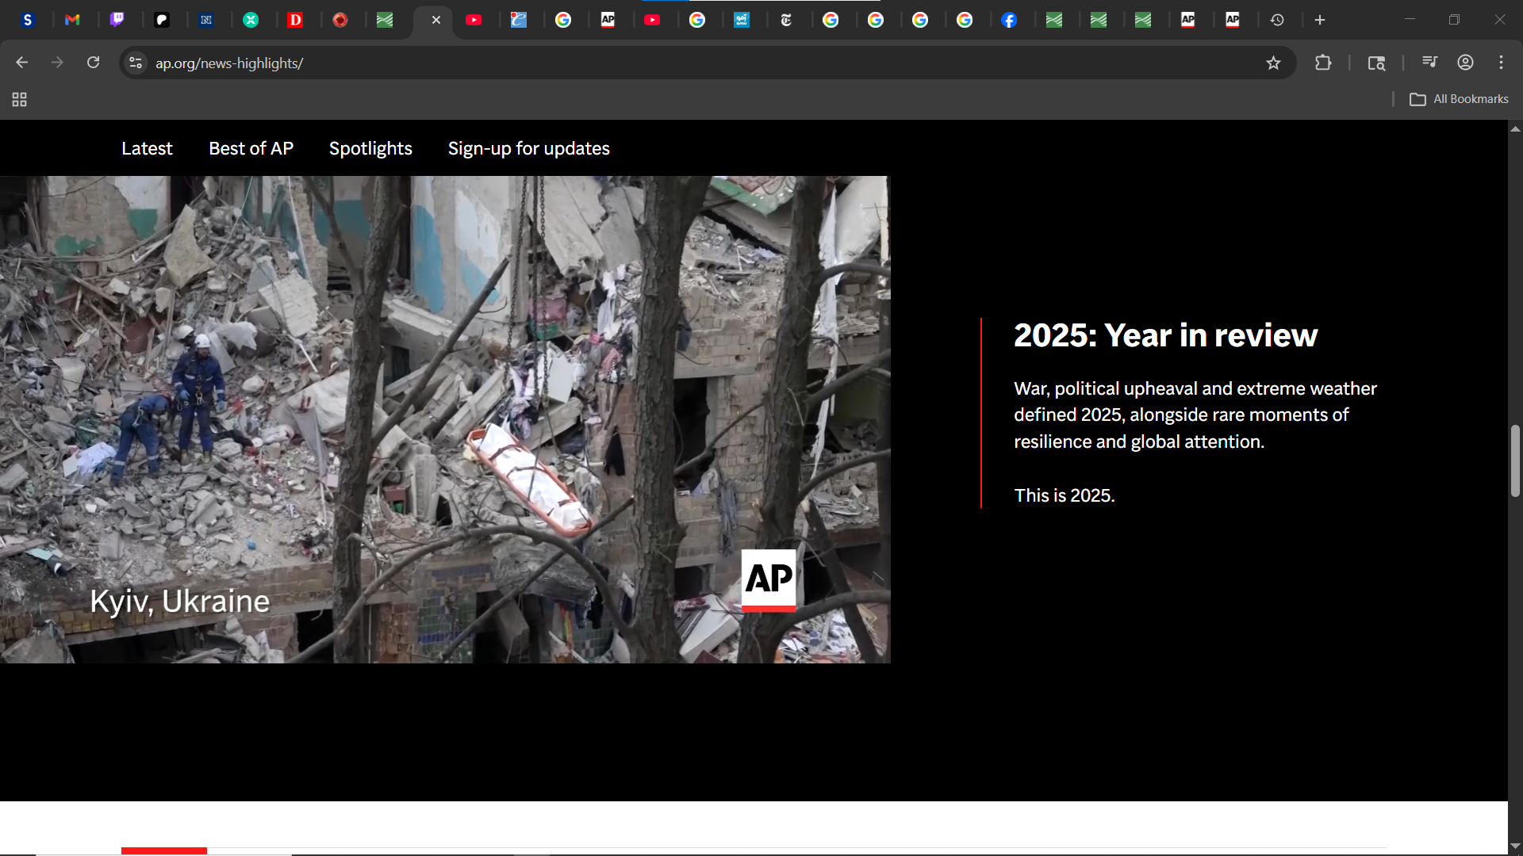
Task: View site information icon in address bar
Action: [x=136, y=63]
